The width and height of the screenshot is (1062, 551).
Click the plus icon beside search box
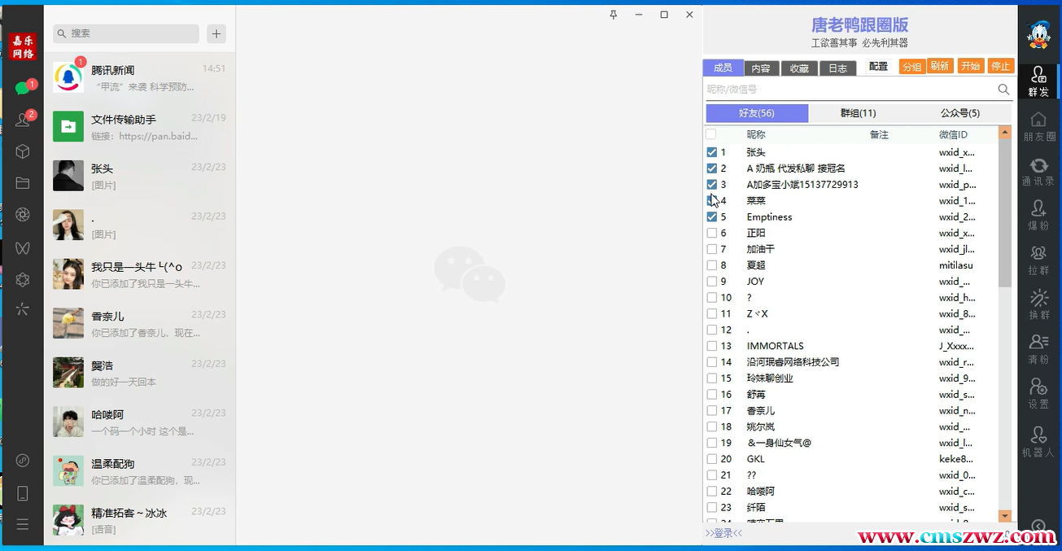click(x=216, y=33)
